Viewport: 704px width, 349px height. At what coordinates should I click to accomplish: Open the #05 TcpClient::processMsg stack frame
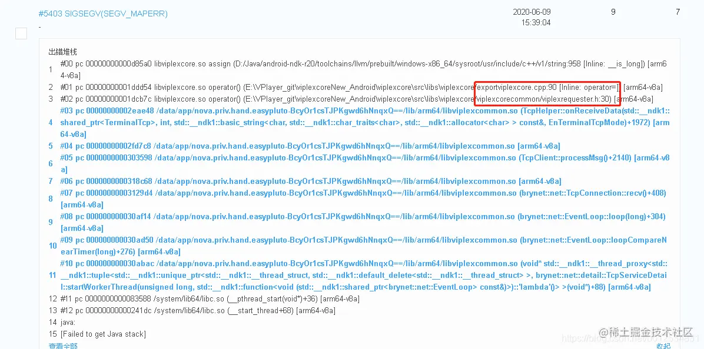point(364,163)
